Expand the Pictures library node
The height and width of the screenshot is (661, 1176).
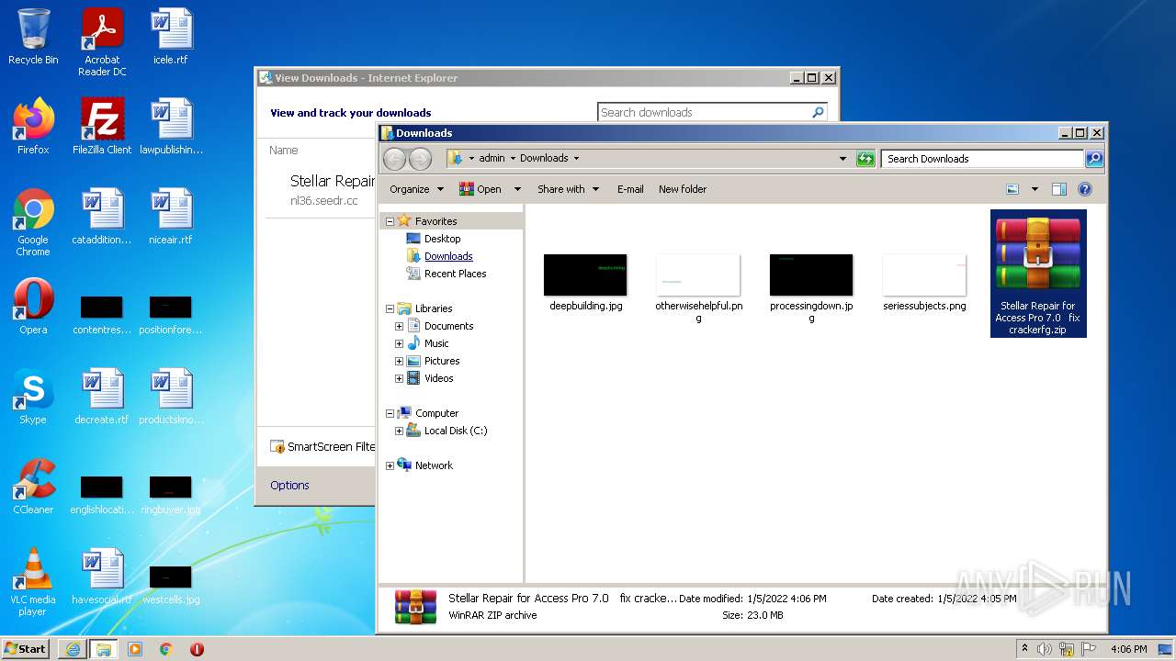tap(399, 361)
